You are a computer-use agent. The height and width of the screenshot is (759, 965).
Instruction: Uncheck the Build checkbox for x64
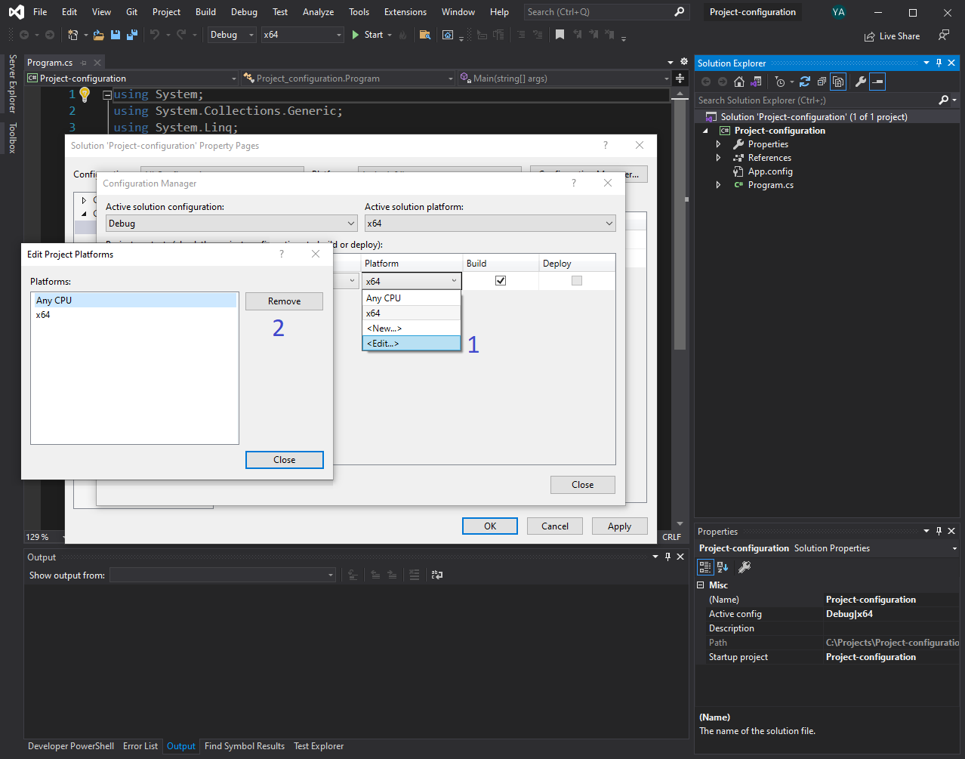501,280
